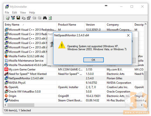
Task: Click the Microsoft Corpora... company cell
Action: pos(119,30)
